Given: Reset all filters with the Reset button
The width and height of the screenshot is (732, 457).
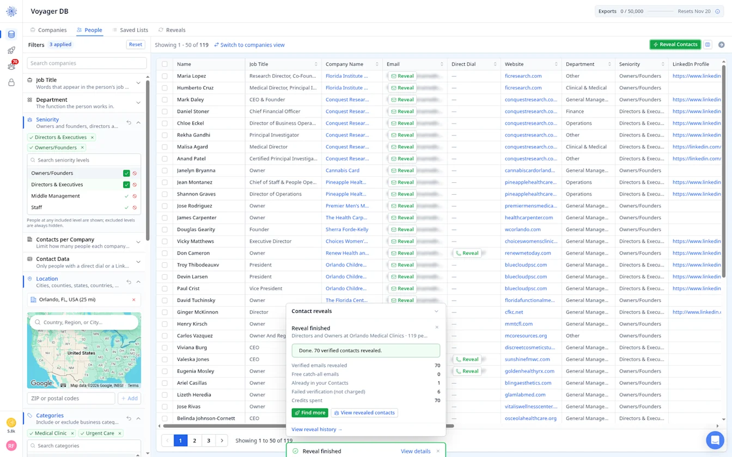Looking at the screenshot, I should click(136, 45).
